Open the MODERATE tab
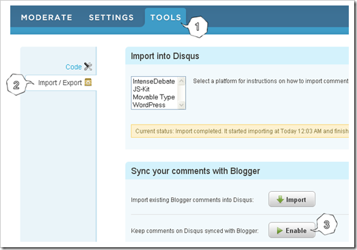This screenshot has width=357, height=250. click(x=47, y=18)
